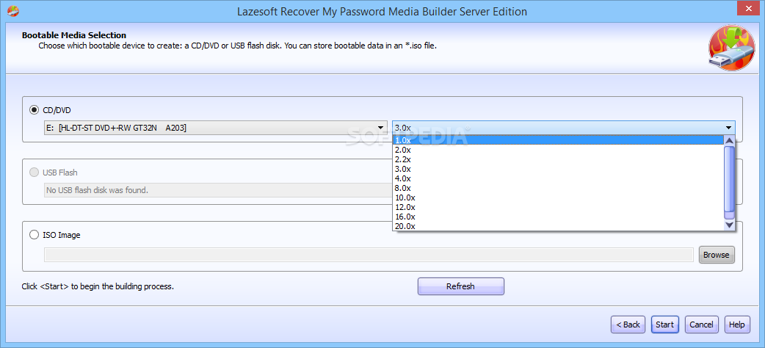Select the CD/DVD radio button

click(x=35, y=110)
